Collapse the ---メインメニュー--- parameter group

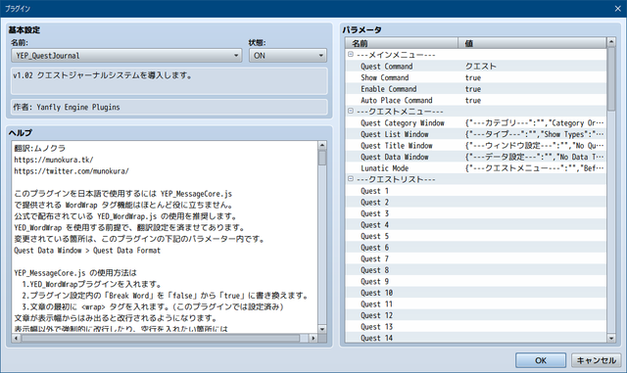[x=351, y=55]
